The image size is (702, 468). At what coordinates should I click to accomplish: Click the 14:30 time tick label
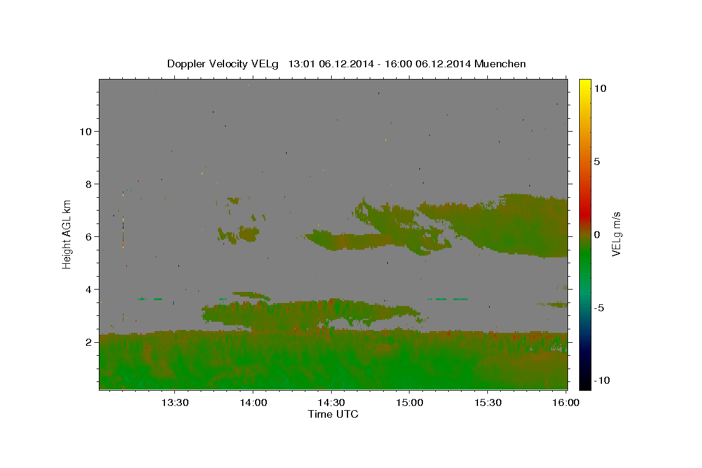click(x=331, y=402)
